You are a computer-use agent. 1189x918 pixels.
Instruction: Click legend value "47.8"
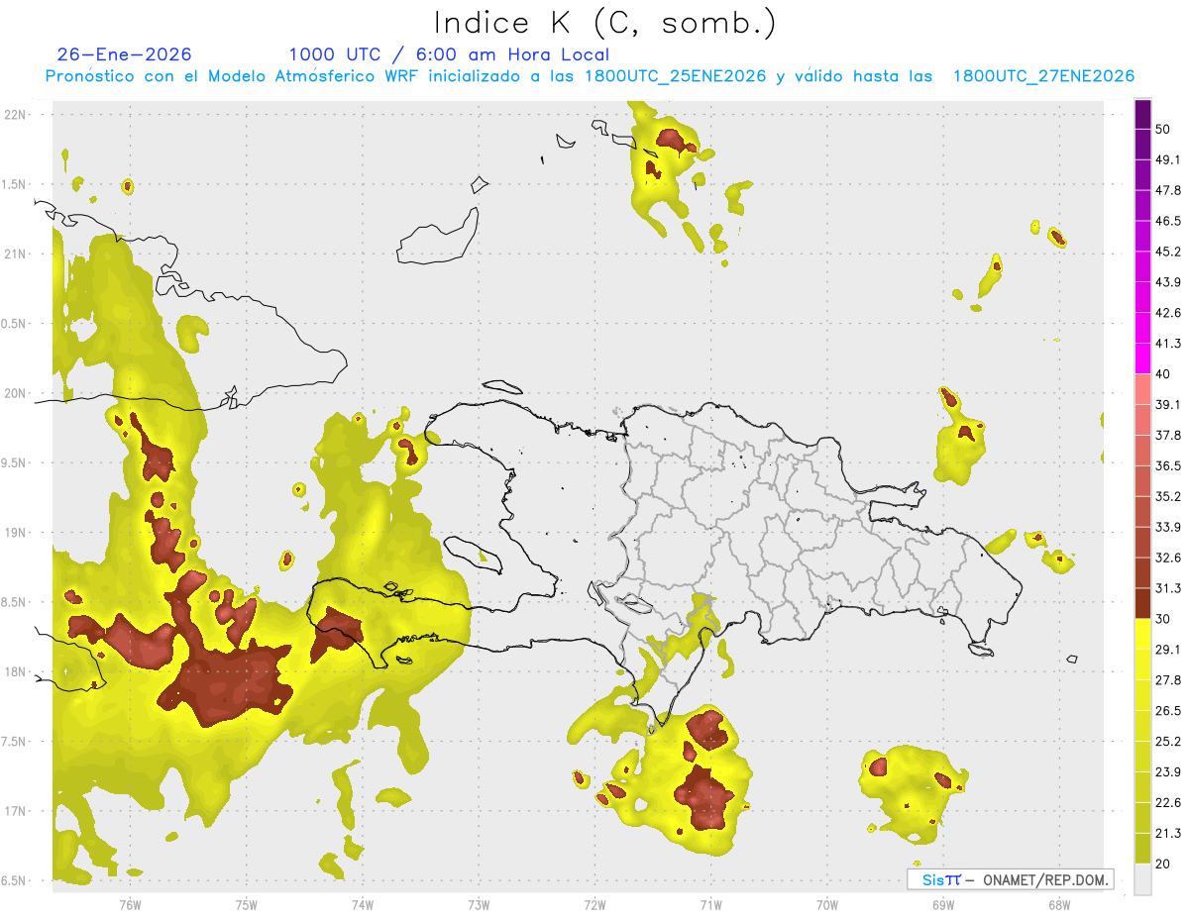point(1169,190)
